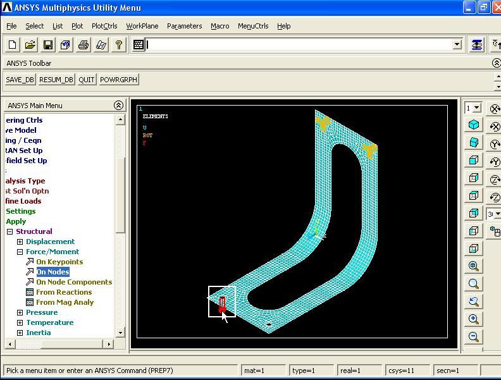This screenshot has height=380, width=501.
Task: Collapse the ANSYS Main Menu panel
Action: (x=118, y=106)
